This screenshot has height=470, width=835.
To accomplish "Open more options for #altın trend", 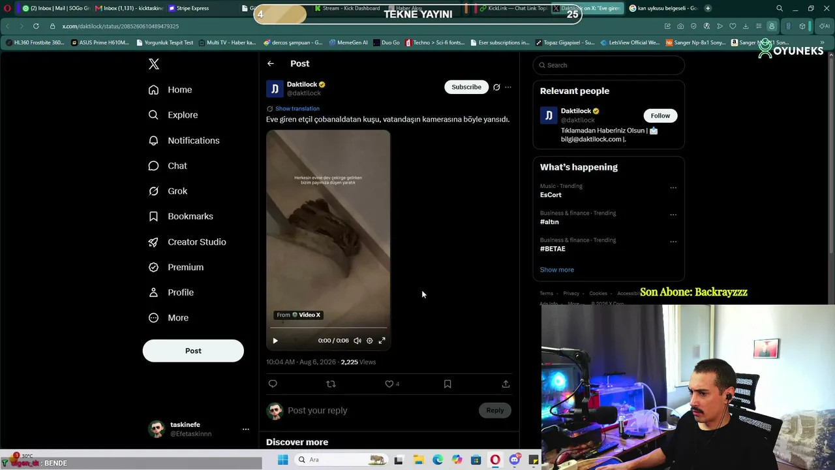I will tap(673, 215).
